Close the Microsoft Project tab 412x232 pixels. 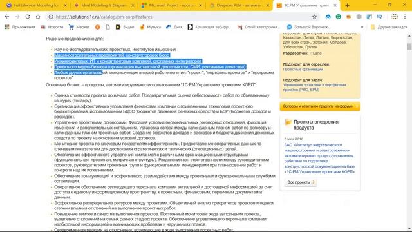coord(200,5)
